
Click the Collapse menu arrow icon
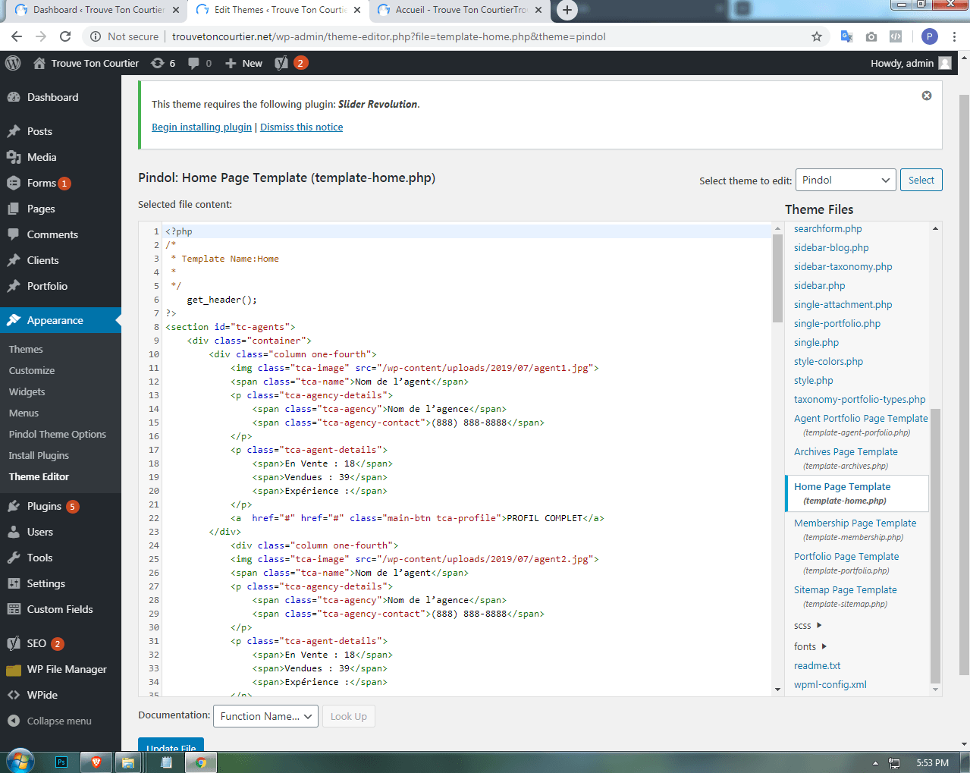(x=14, y=721)
